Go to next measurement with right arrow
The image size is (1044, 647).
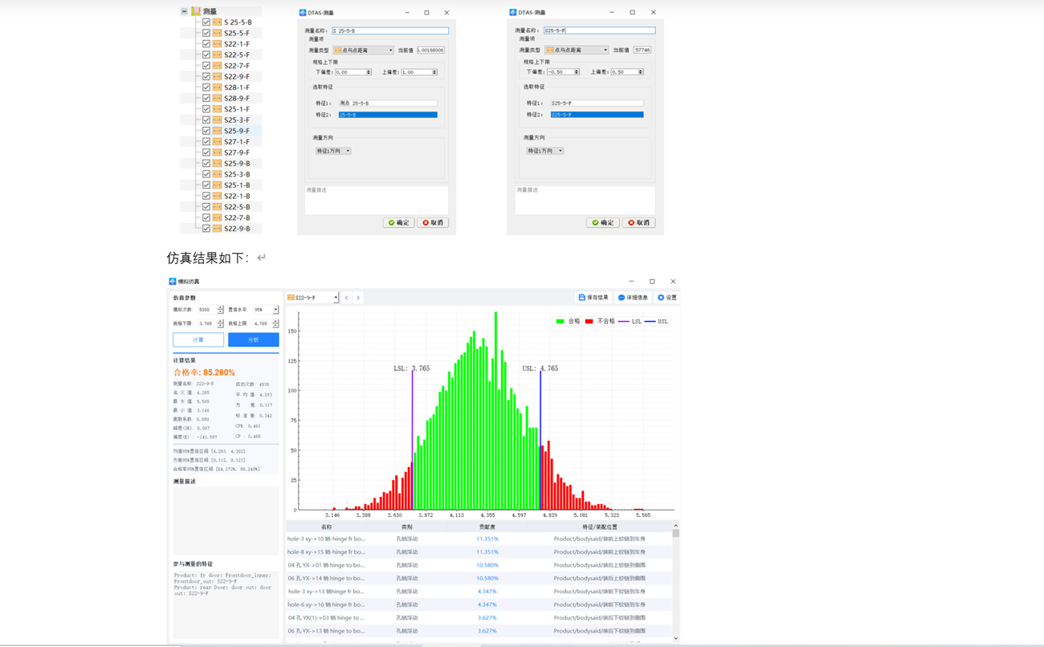[358, 298]
